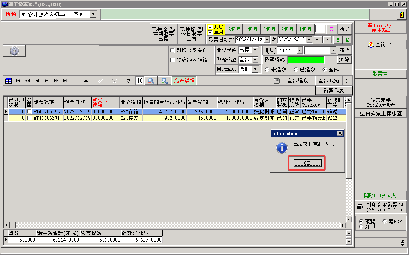
Task: Click the magnifier with red minus icon
Action: coord(151,80)
